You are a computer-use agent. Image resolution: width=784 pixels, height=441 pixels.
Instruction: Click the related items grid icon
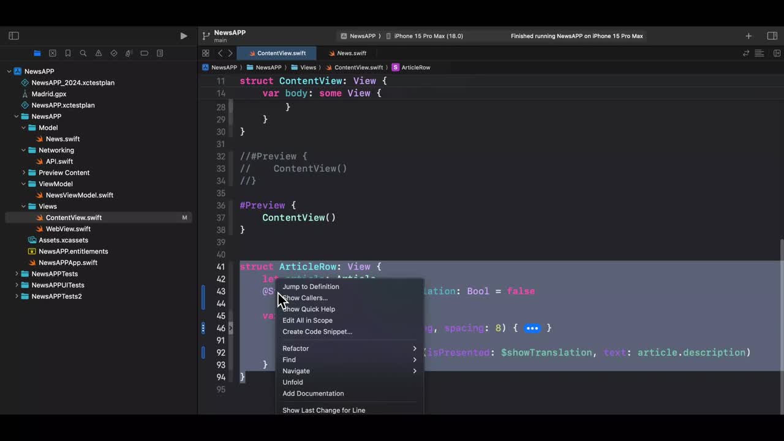(x=206, y=53)
